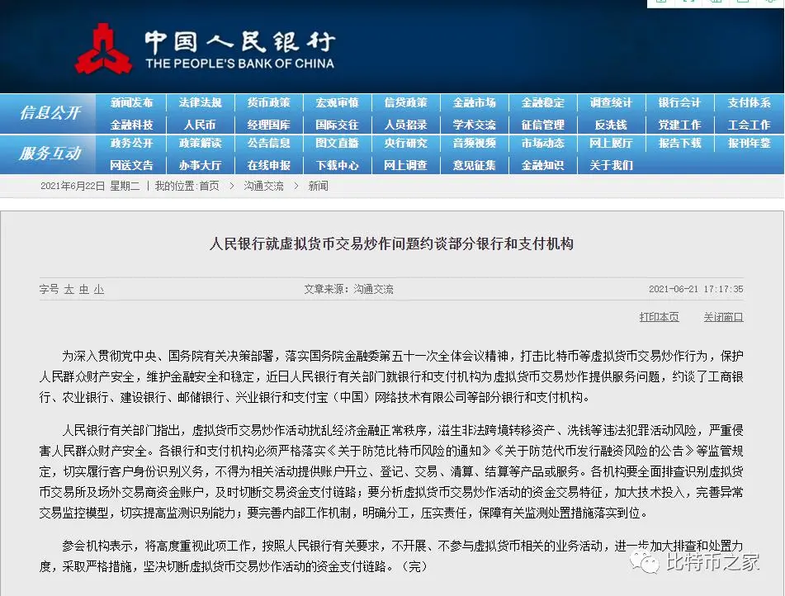Select 反洗钱 in navigation
The height and width of the screenshot is (596, 785).
coord(611,125)
